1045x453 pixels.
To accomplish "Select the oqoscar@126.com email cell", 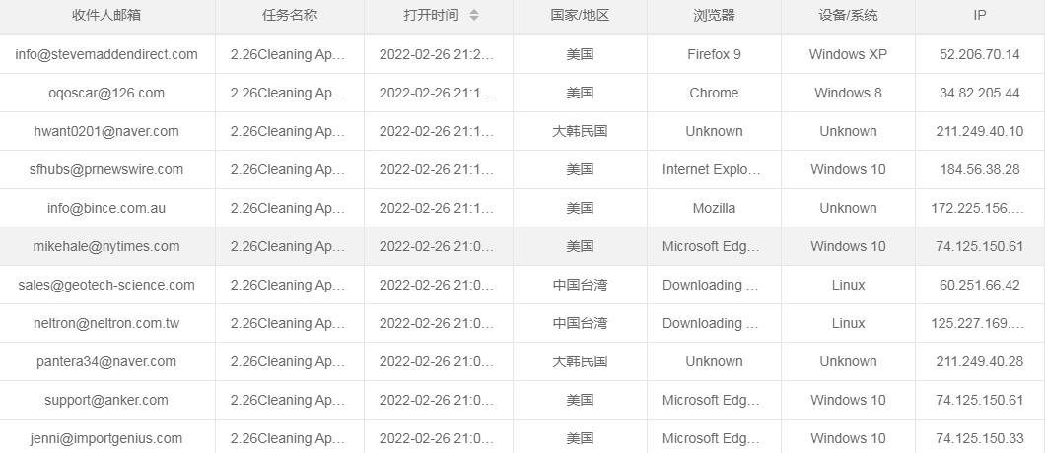I will click(106, 93).
